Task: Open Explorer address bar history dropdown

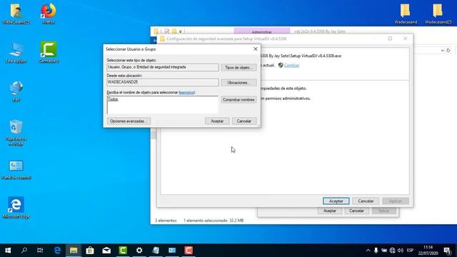Action: 442,51
